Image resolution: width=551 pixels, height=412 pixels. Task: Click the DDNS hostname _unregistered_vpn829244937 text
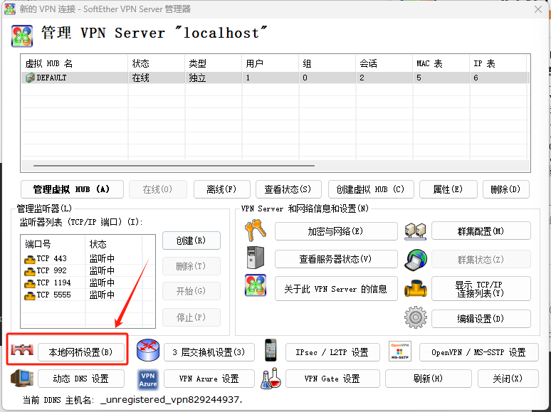170,400
